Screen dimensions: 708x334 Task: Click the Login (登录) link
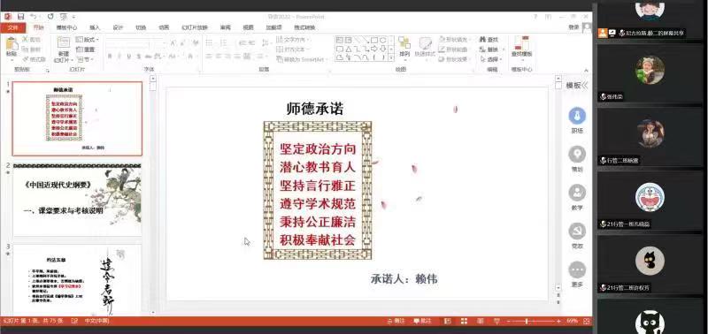573,27
